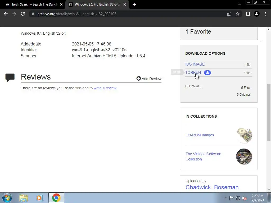Open The Vintage Software Collection
The width and height of the screenshot is (271, 203).
tap(203, 156)
